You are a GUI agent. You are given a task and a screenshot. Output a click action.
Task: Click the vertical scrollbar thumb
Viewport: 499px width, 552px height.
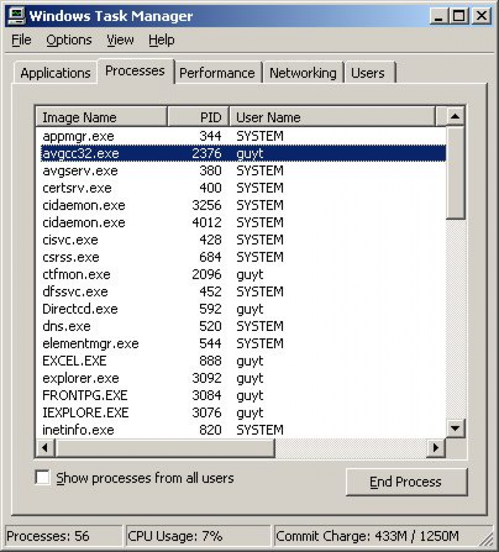click(455, 172)
